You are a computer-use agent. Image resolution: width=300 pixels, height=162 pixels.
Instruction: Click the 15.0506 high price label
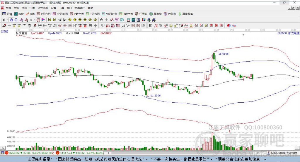point(223,54)
